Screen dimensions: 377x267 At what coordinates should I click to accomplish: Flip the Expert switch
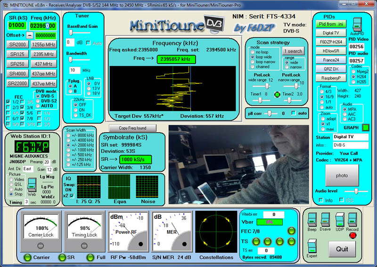coord(312,246)
